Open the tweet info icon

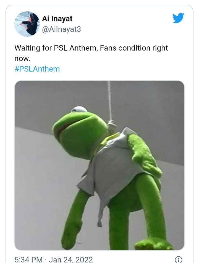tap(178, 259)
